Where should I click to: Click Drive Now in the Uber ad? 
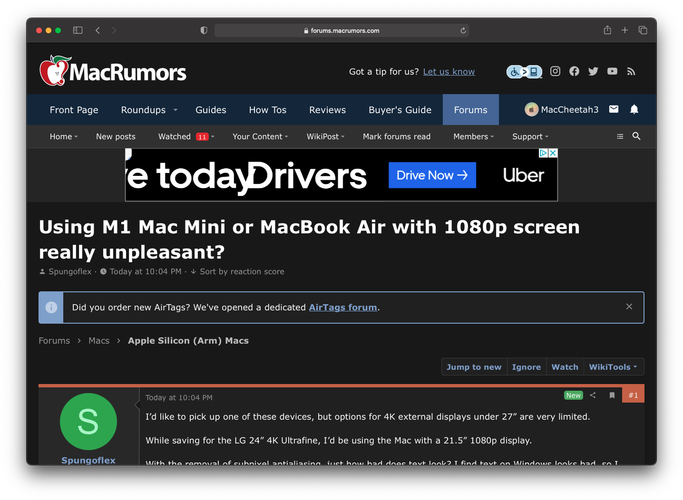(x=432, y=175)
